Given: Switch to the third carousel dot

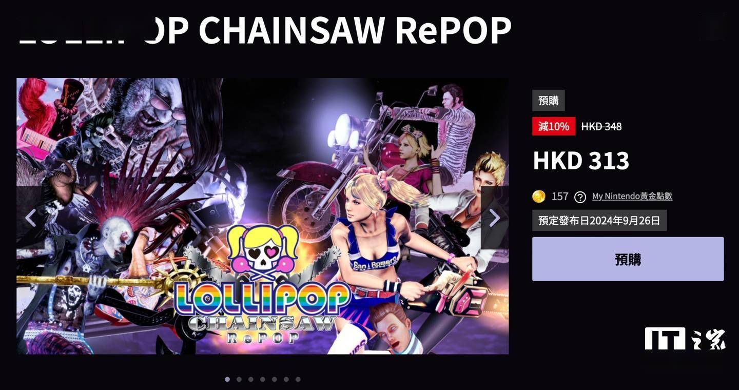Looking at the screenshot, I should 251,379.
